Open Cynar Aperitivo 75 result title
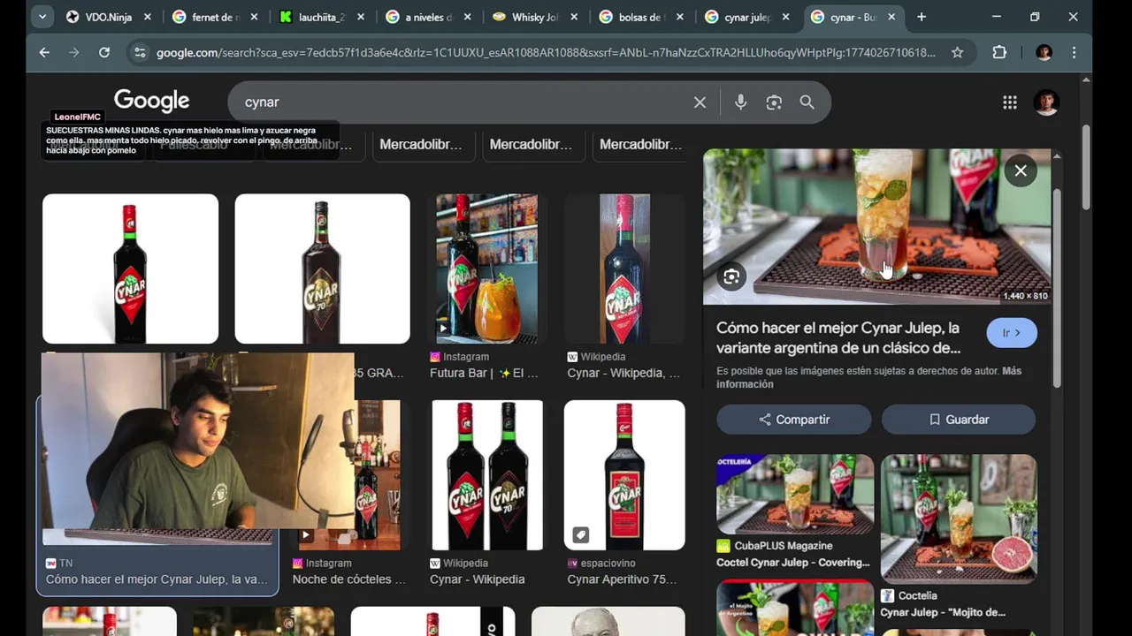Screen dimensions: 1132x636 623,579
